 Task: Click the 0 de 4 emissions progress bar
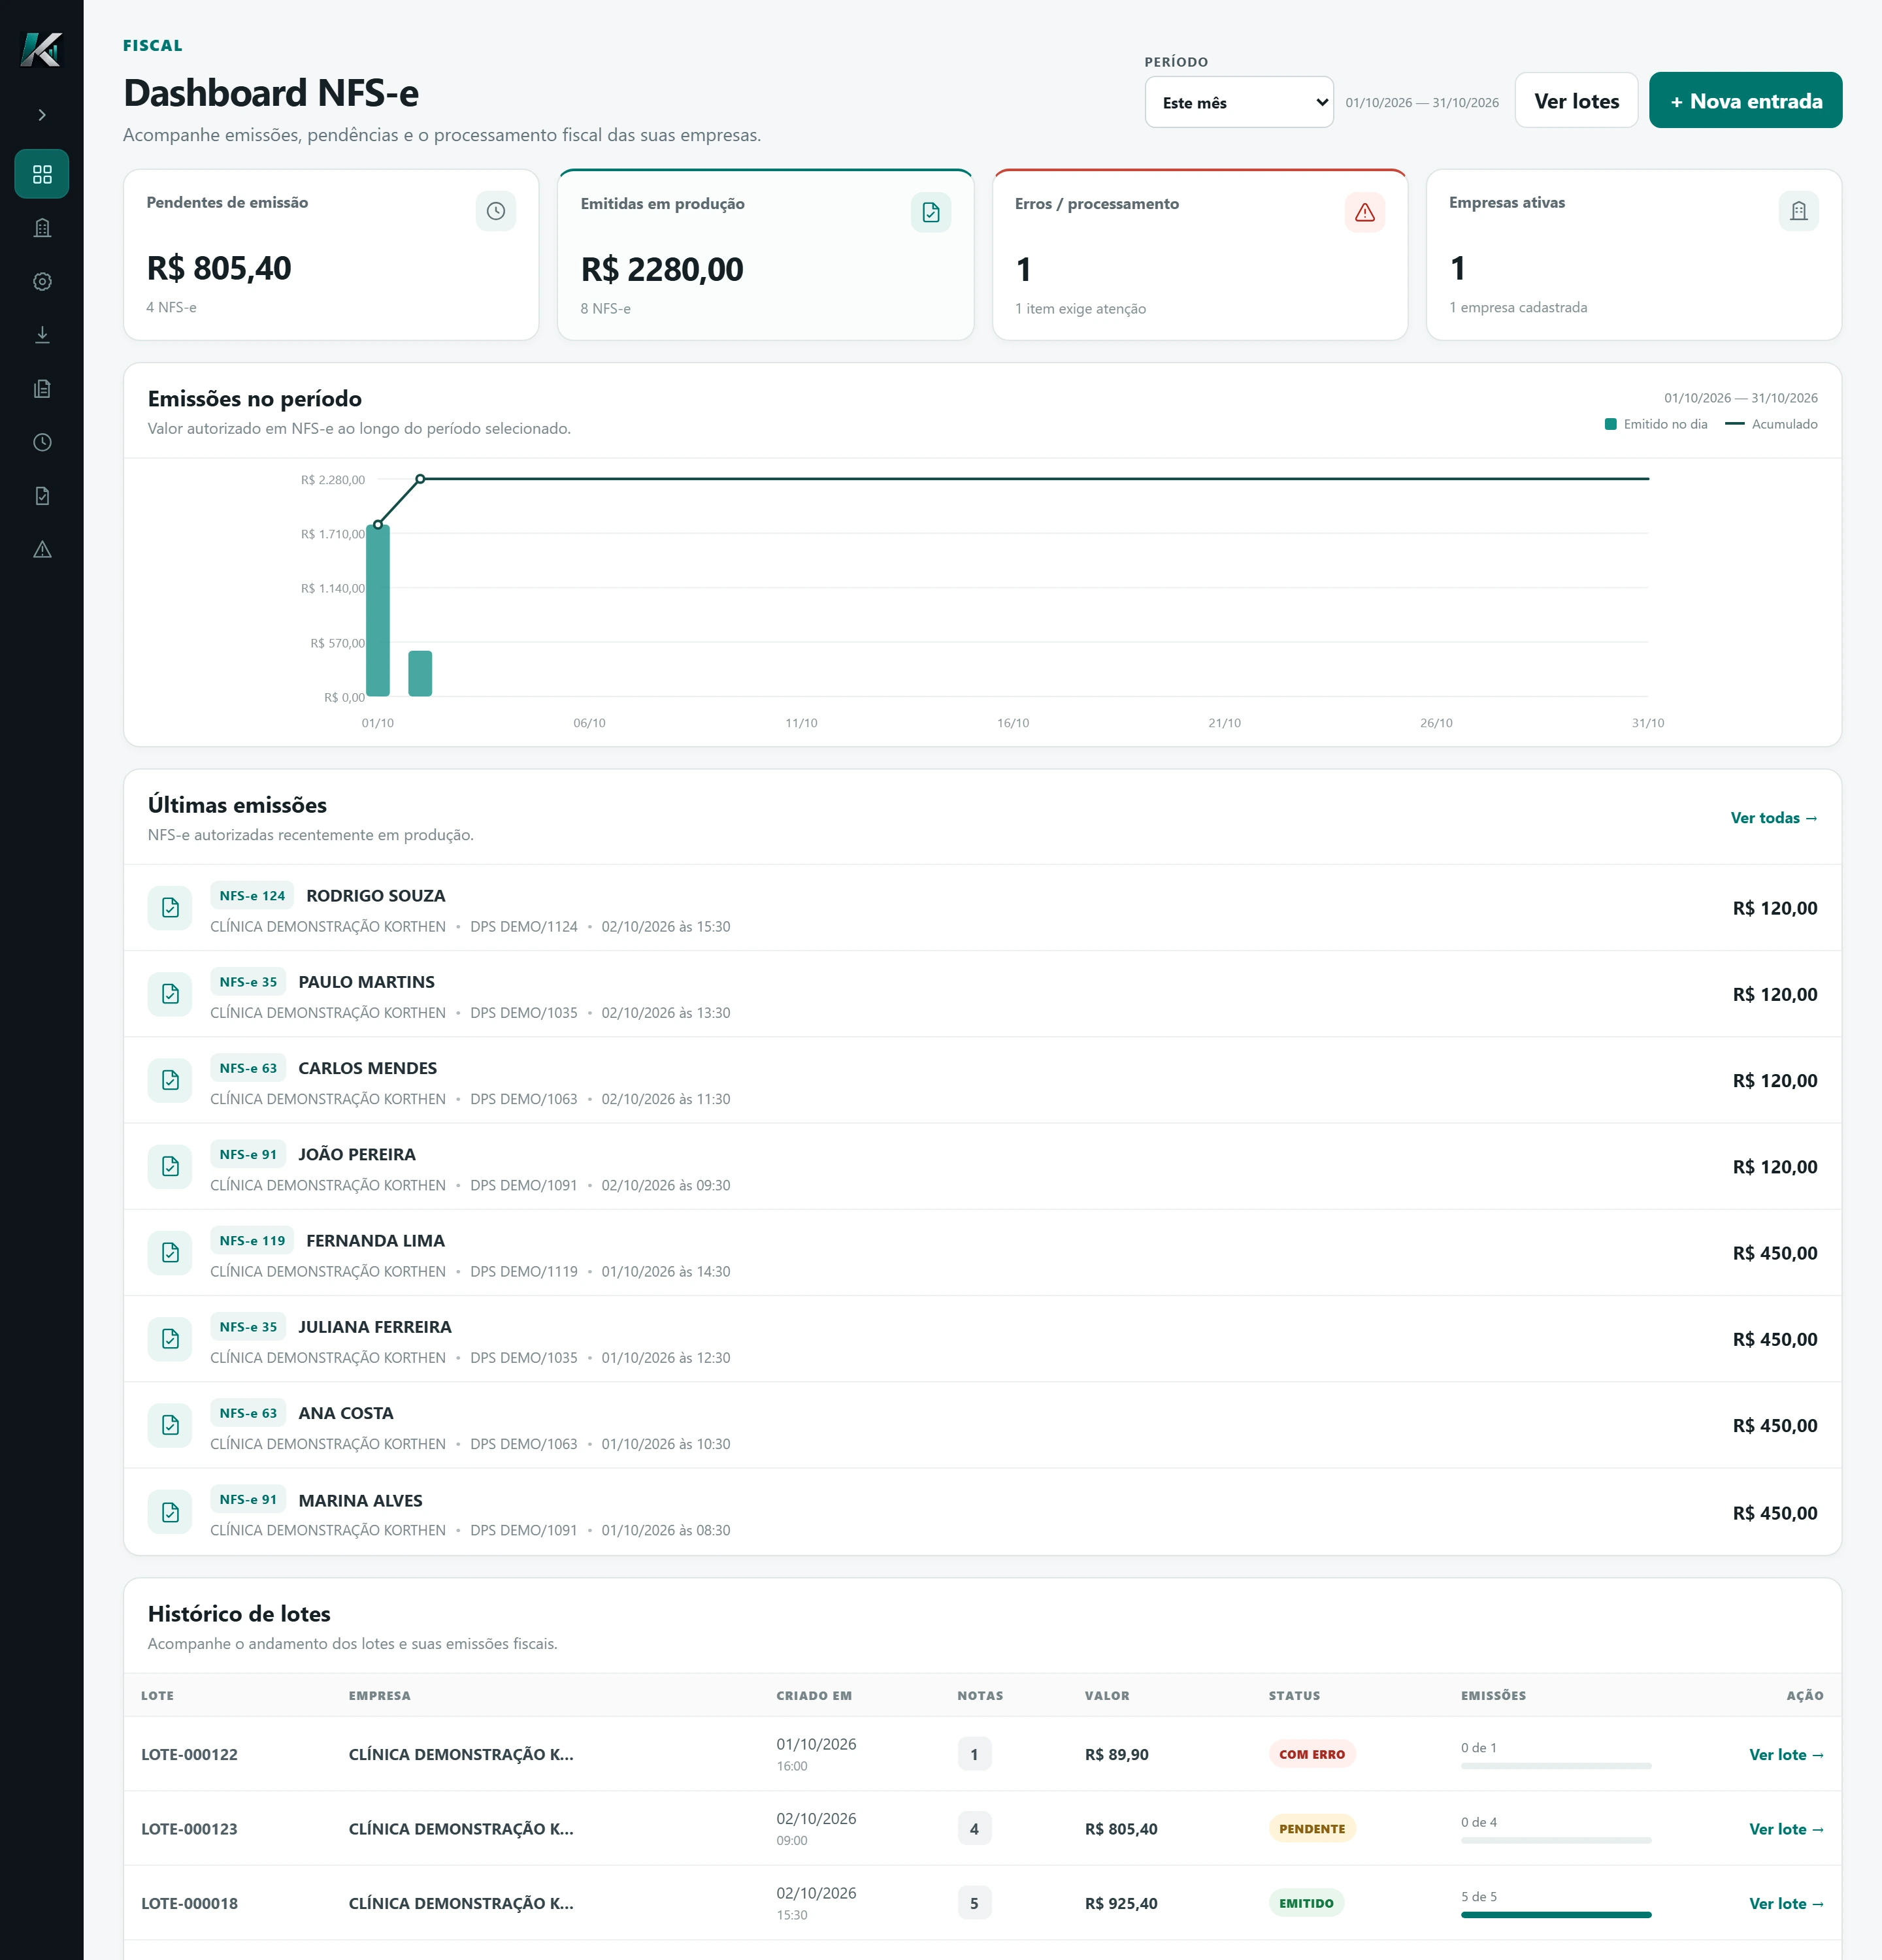[1556, 1841]
